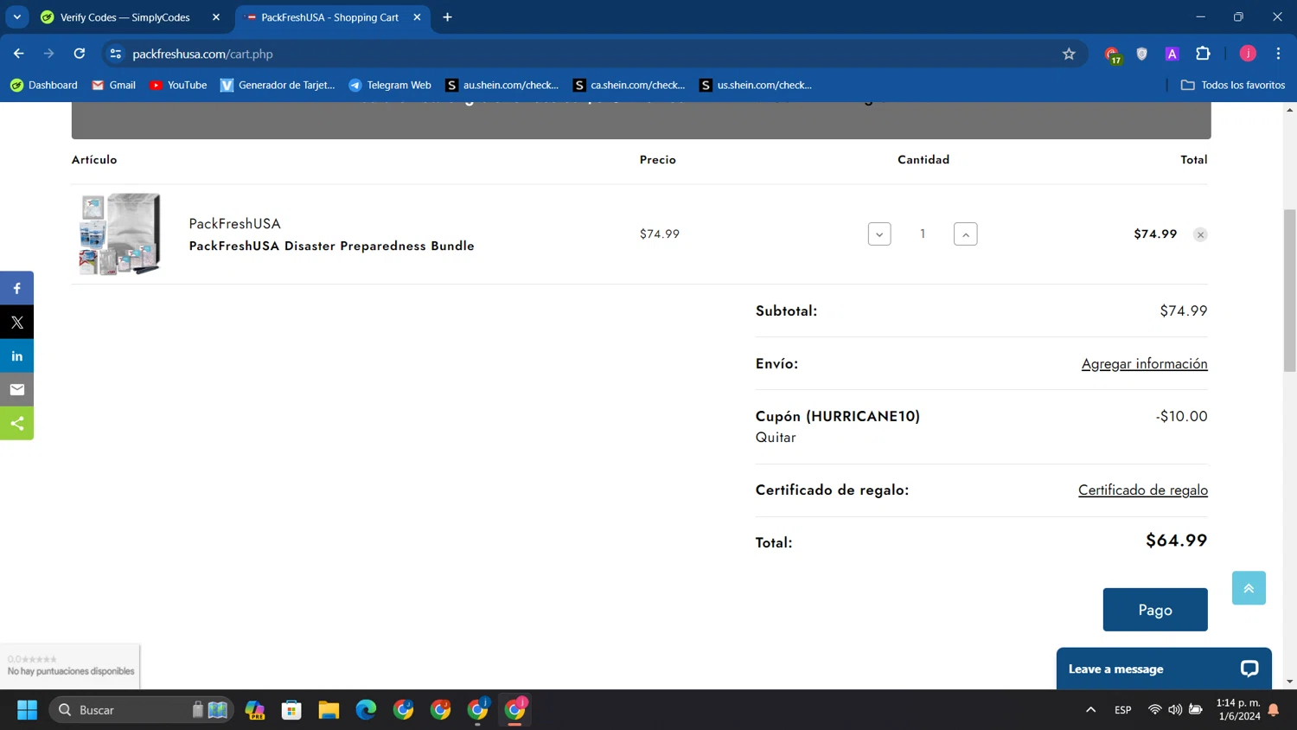Click the ESP language indicator in the taskbar
This screenshot has height=730, width=1297.
pyautogui.click(x=1122, y=710)
